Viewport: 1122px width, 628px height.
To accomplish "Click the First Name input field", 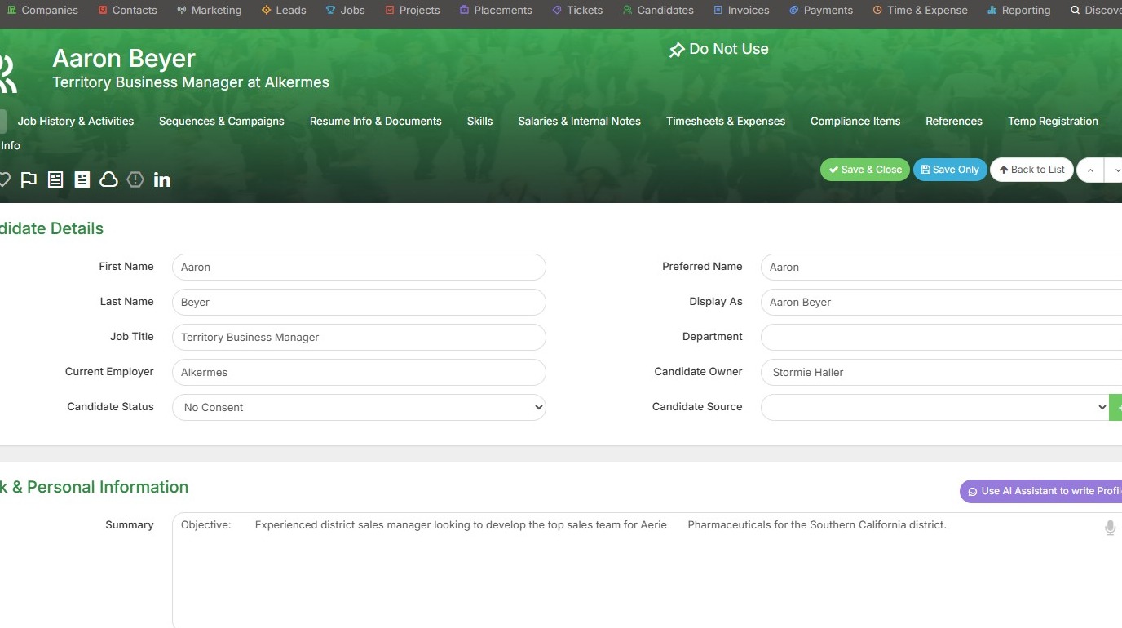I will (x=359, y=267).
